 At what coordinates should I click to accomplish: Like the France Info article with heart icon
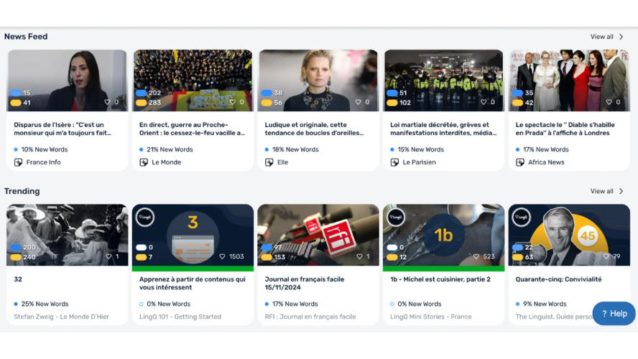(107, 102)
